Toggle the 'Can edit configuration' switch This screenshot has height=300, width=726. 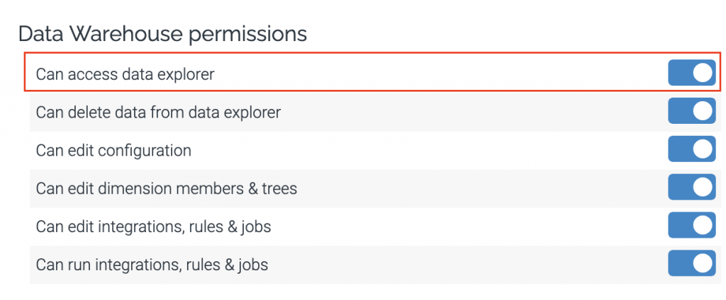point(691,149)
